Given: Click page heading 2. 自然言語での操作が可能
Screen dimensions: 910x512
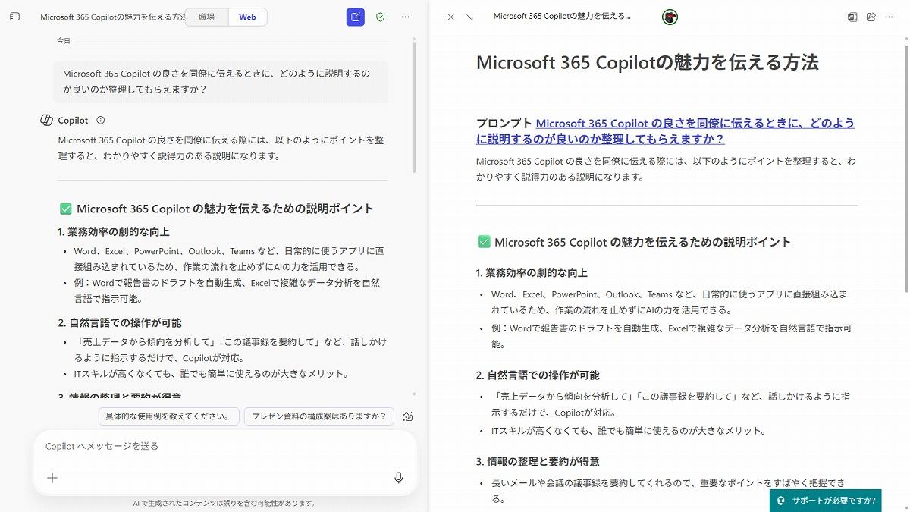Looking at the screenshot, I should click(538, 375).
